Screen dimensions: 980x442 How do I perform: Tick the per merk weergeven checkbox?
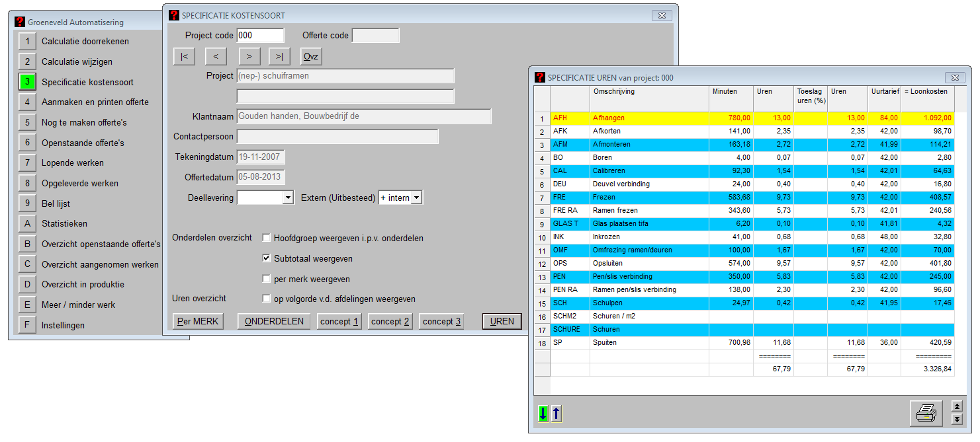coord(267,279)
